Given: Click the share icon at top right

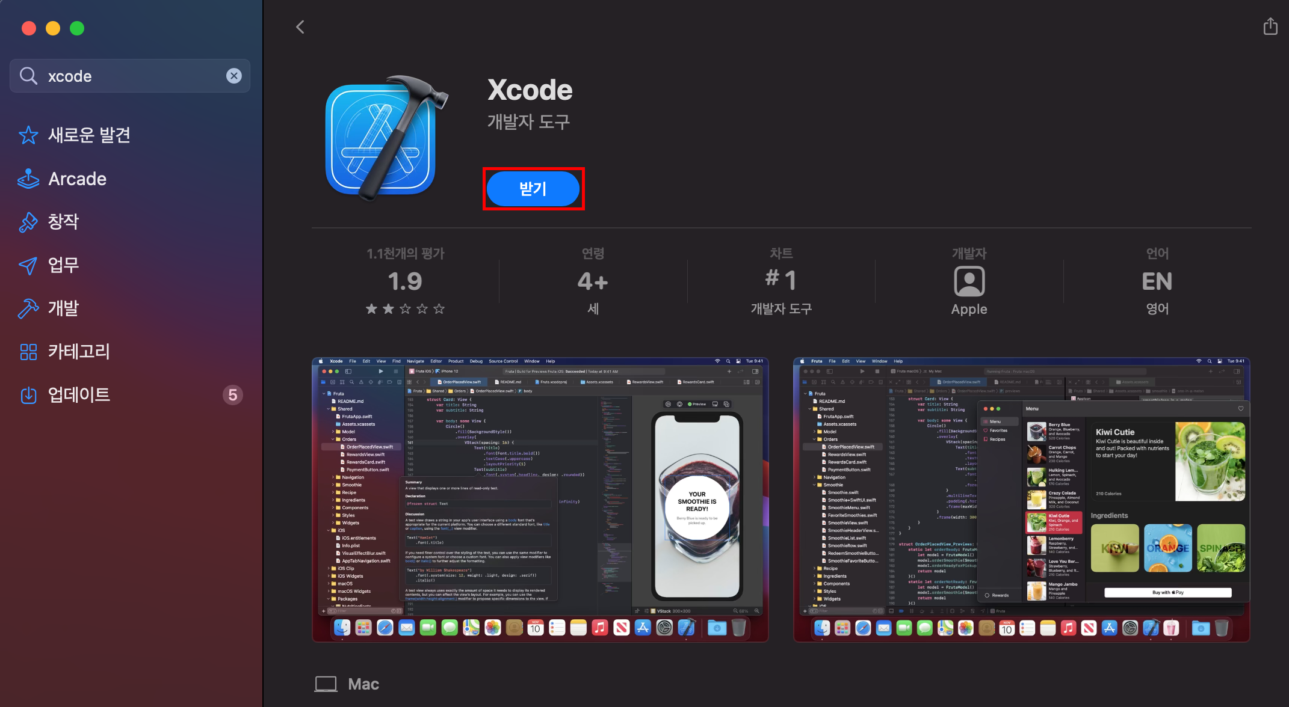Looking at the screenshot, I should pyautogui.click(x=1270, y=26).
